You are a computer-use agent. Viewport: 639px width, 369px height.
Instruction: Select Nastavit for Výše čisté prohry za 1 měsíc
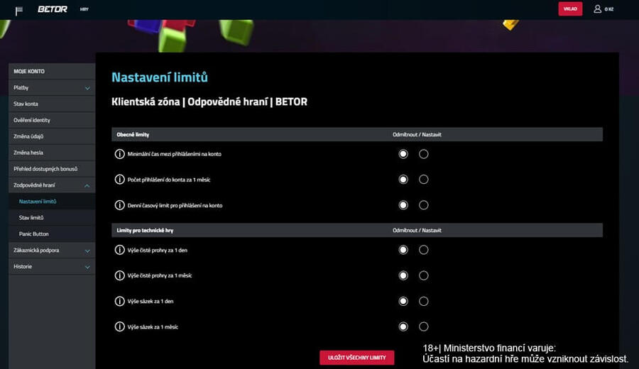pyautogui.click(x=423, y=275)
